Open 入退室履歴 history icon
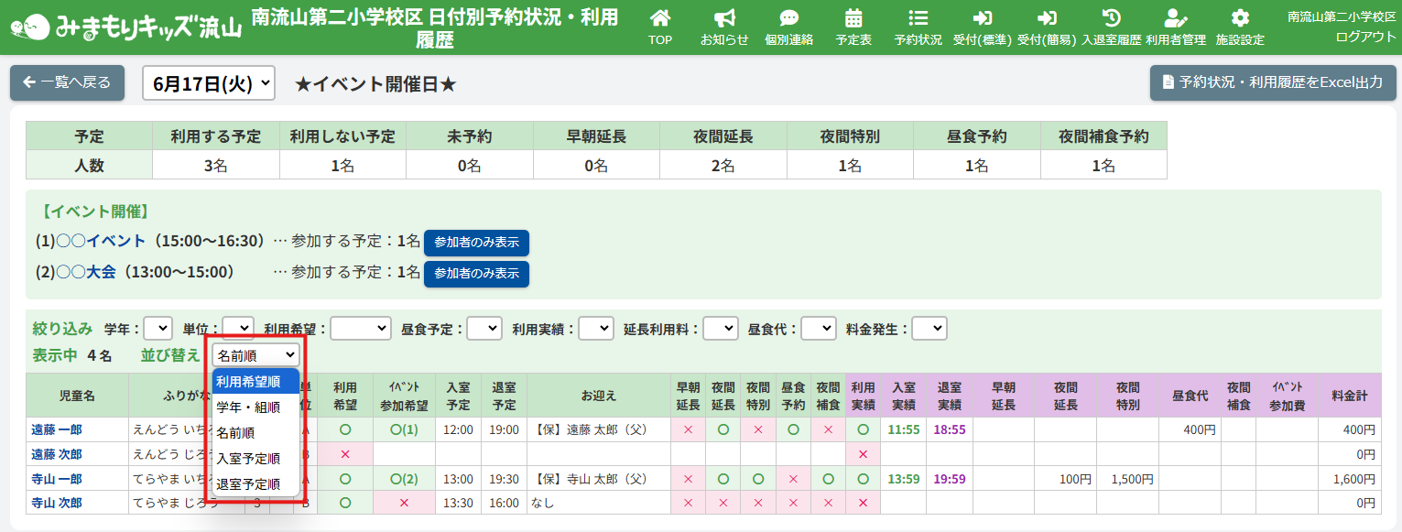 coord(1111,18)
